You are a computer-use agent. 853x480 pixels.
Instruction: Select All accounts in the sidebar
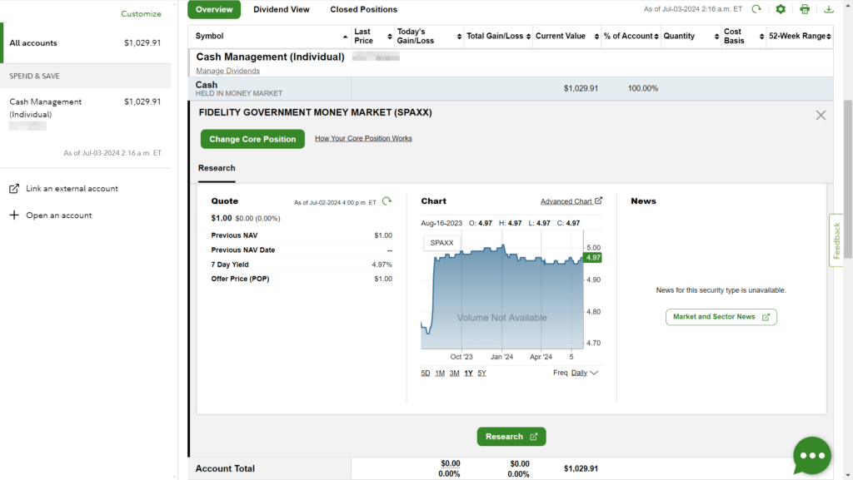pyautogui.click(x=86, y=43)
